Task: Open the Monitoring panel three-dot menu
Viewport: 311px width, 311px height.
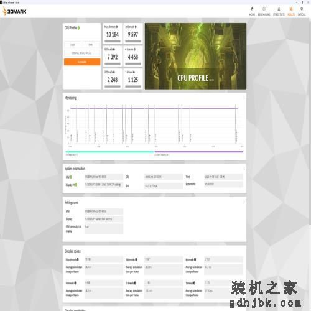Action: 244,97
